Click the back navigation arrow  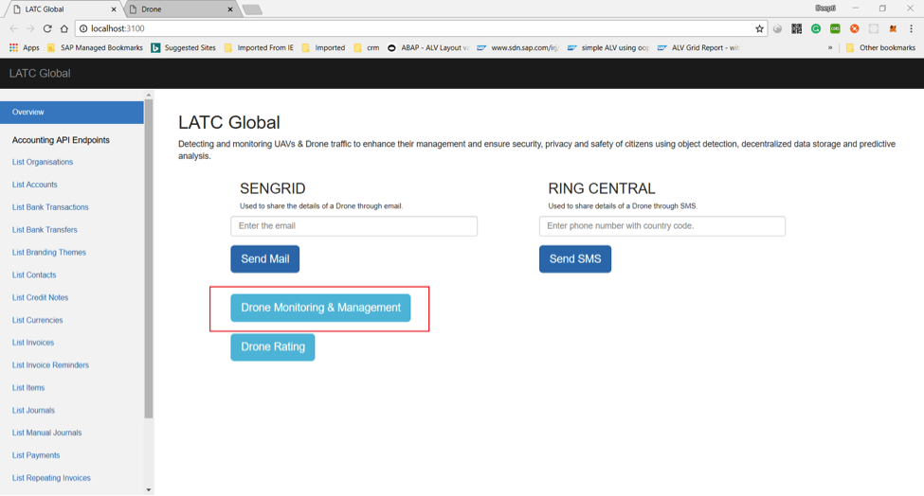tap(13, 28)
